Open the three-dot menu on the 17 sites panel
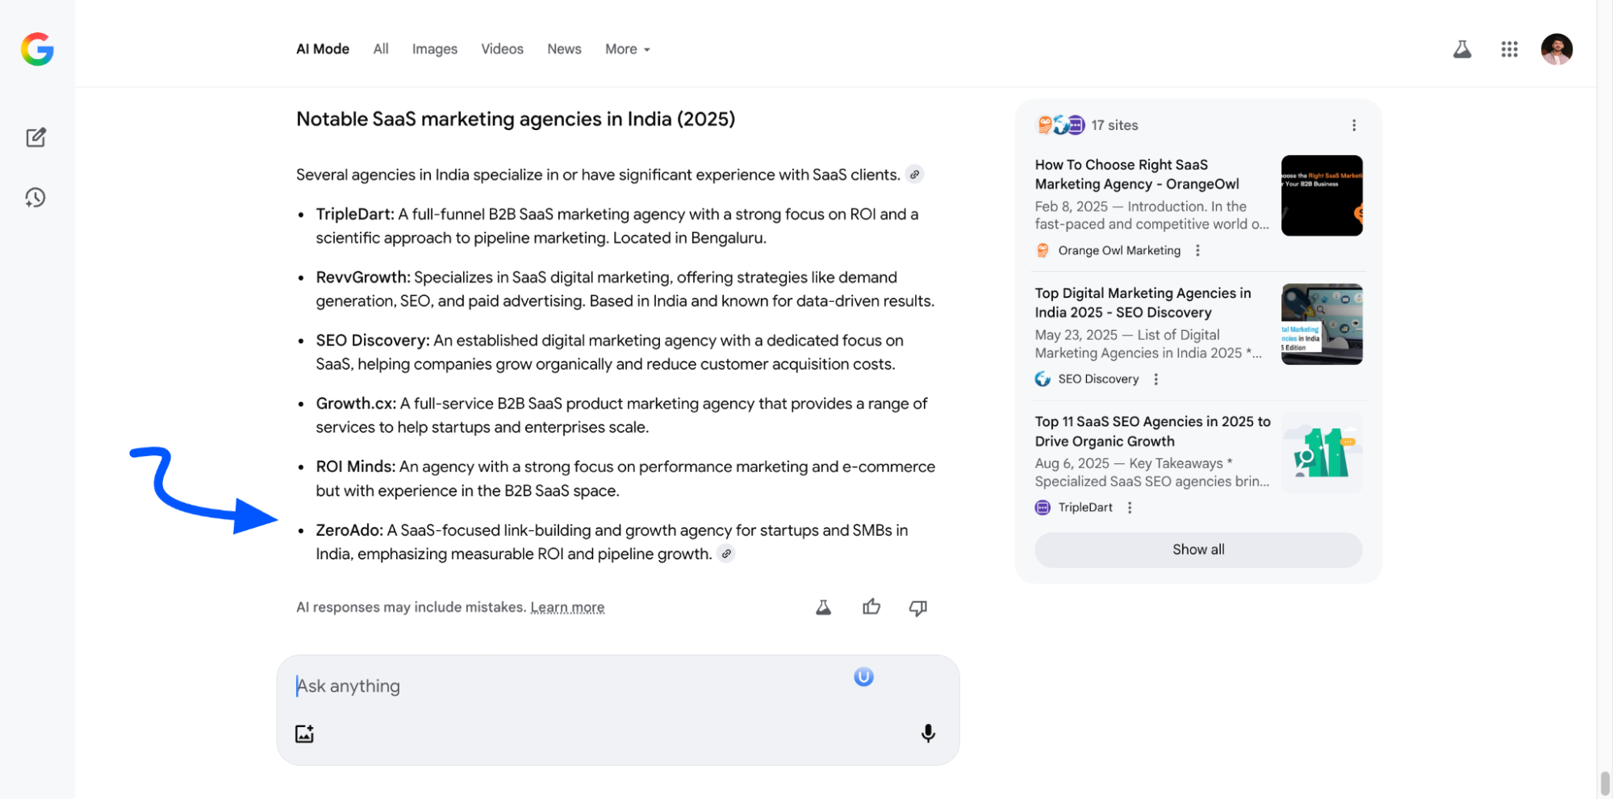The height and width of the screenshot is (799, 1613). pos(1354,125)
